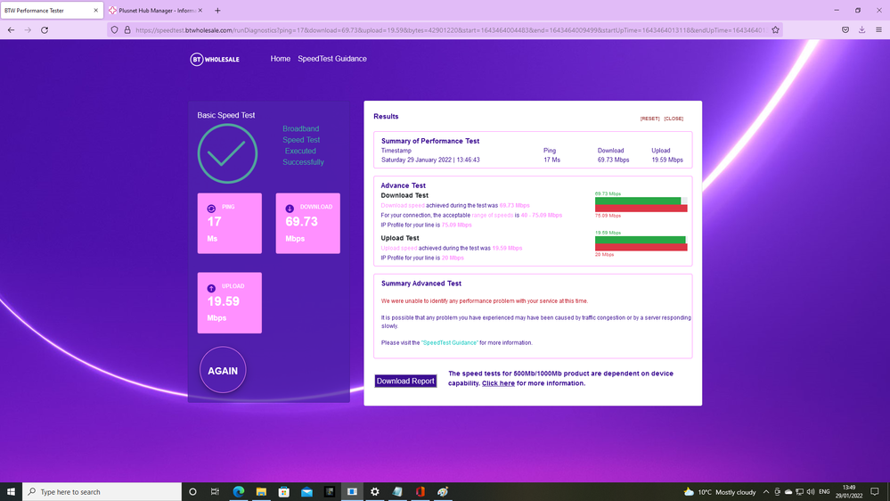This screenshot has height=501, width=890.
Task: Click the RESET link in Results
Action: [649, 119]
